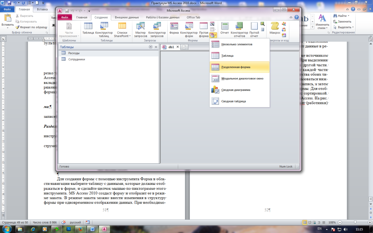The width and height of the screenshot is (373, 233).
Task: Choose Сводная таблица from menu
Action: (240, 101)
